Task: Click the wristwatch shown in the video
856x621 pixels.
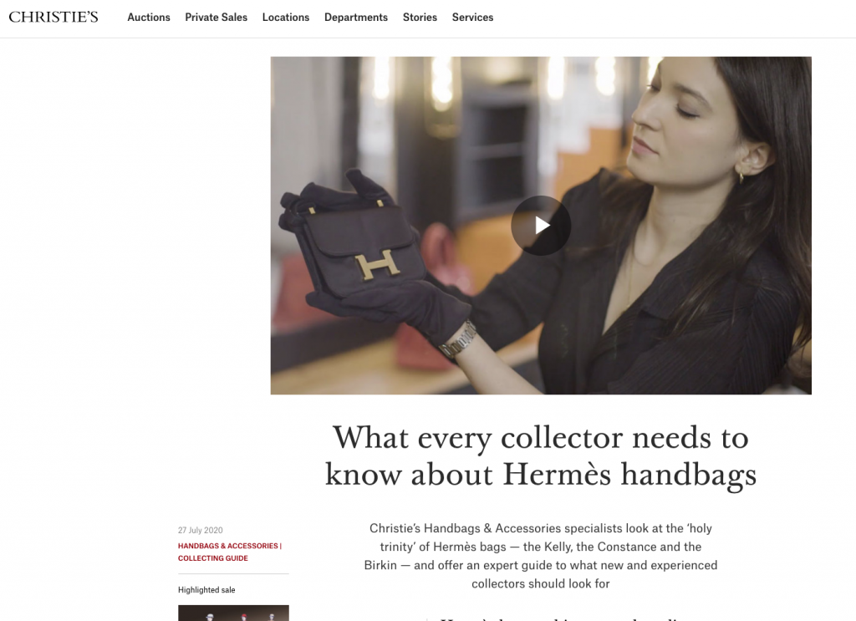Action: 459,340
